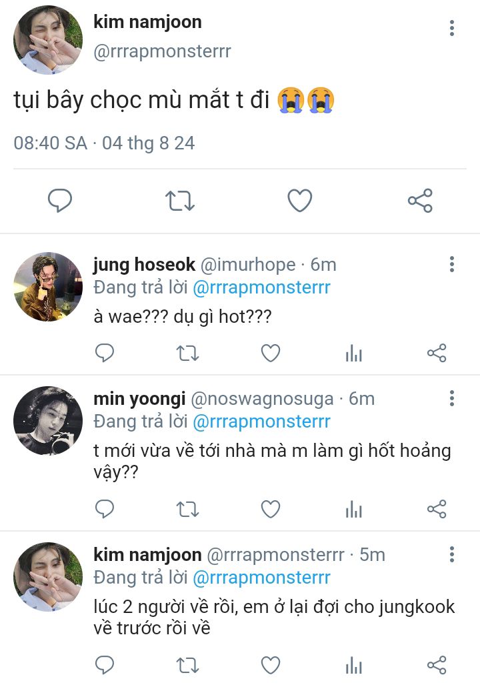
Task: Like the main tweet with the heart
Action: [300, 200]
